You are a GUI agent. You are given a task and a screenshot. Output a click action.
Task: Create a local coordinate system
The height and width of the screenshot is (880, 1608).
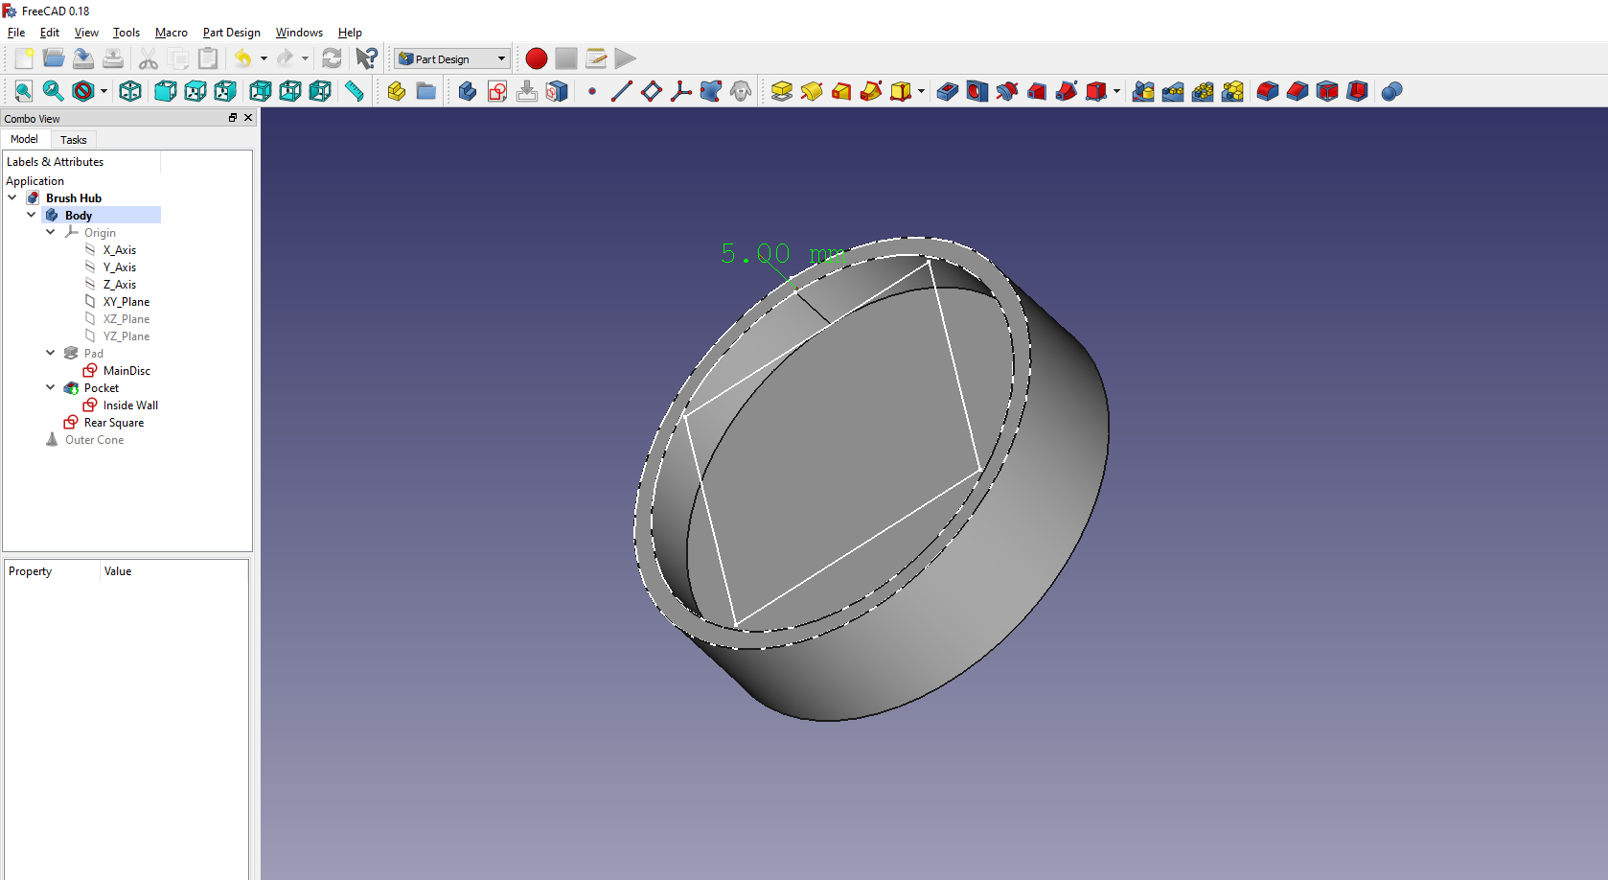(x=681, y=91)
